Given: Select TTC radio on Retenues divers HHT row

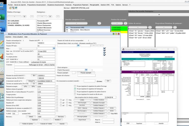Looking at the screenshot, I should point(67,106).
